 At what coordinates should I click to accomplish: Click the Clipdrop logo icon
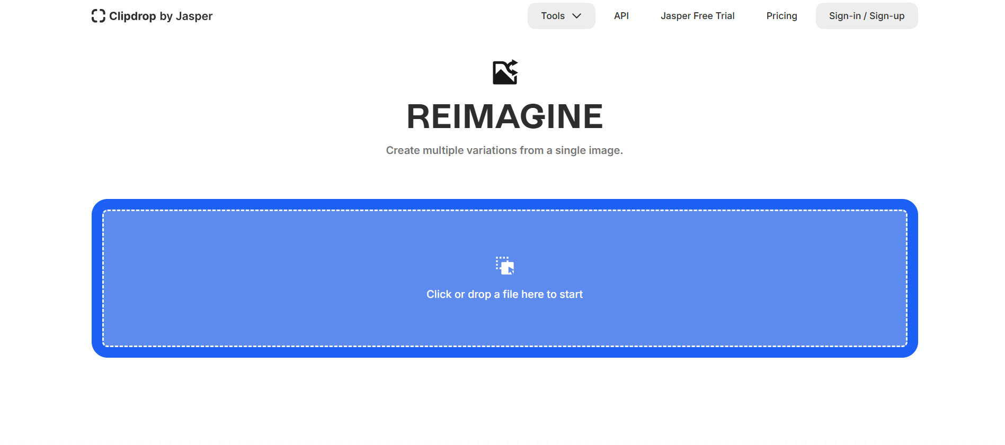coord(98,16)
